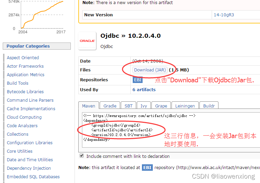Click inside the Maven dependency text area

(171, 130)
